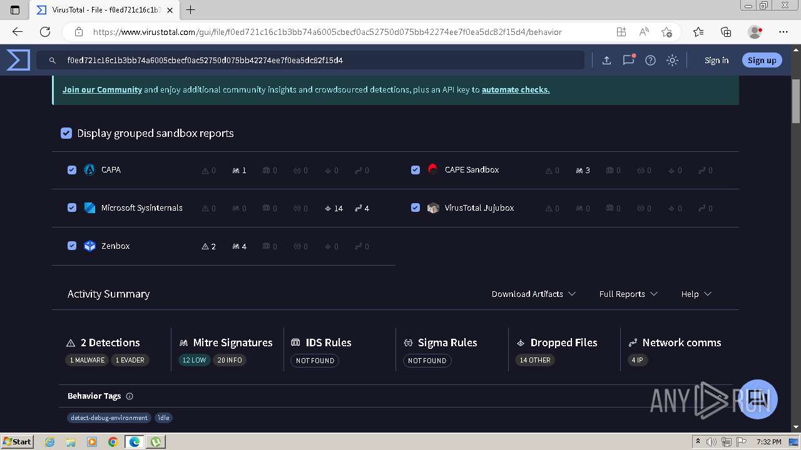This screenshot has height=450, width=801.
Task: Open the automate checks link
Action: (x=516, y=89)
